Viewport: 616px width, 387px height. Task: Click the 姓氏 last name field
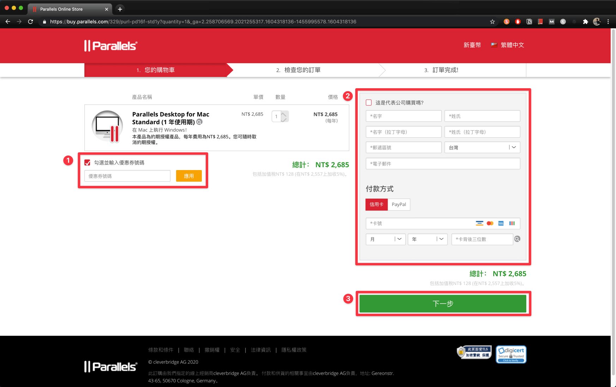pos(482,116)
